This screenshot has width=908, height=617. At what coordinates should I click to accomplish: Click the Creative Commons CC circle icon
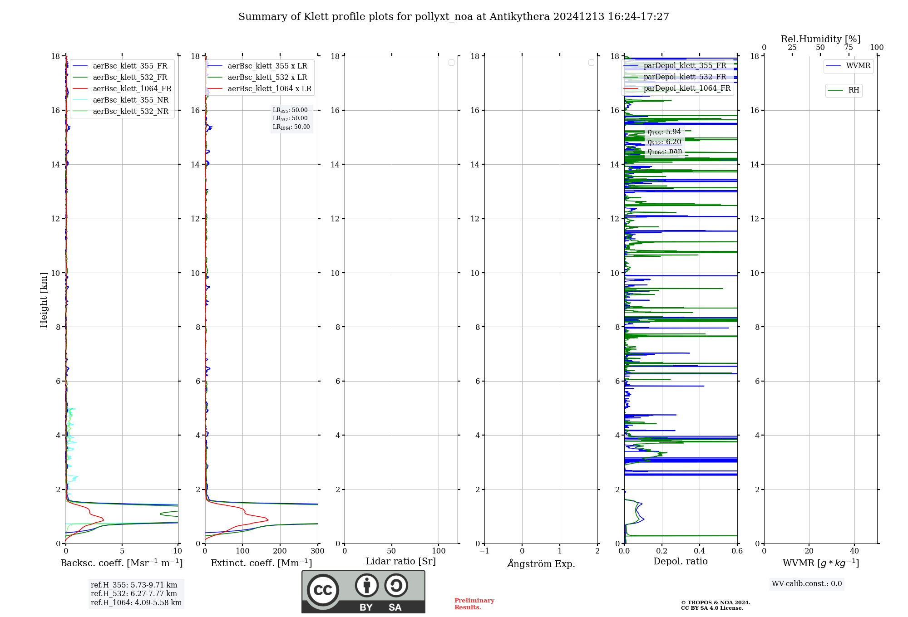(323, 590)
